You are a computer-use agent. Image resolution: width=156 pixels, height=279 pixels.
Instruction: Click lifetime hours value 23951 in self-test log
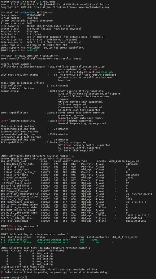pos(95,240)
